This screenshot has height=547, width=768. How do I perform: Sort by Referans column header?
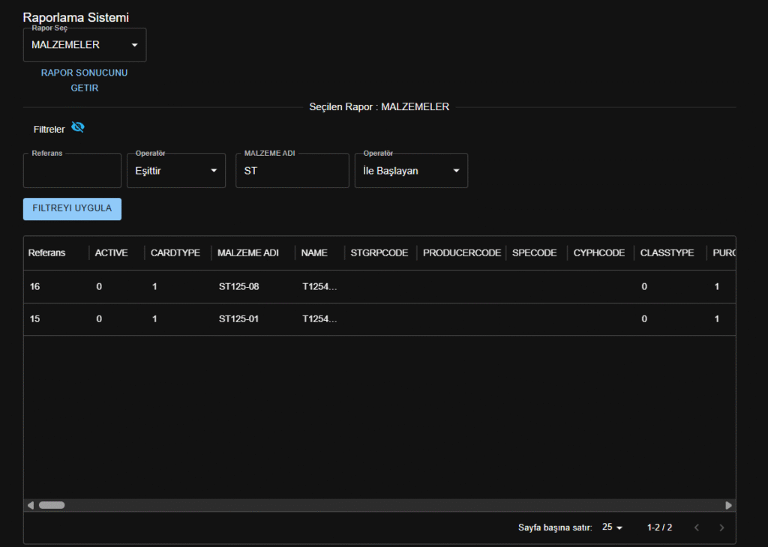(x=47, y=253)
